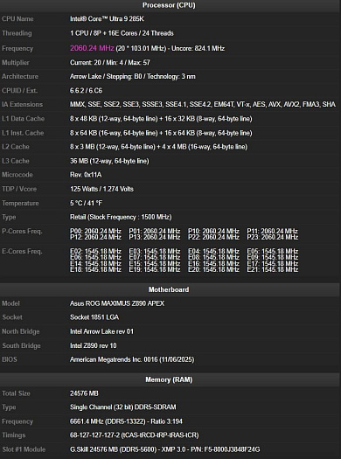Screen dimensions: 341x459
Task: Click the memory Type value Single Channel DDR5-SDRAM
Action: pyautogui.click(x=123, y=407)
